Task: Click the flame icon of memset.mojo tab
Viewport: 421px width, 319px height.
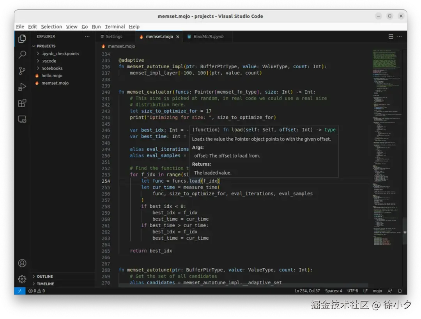Action: [x=141, y=37]
